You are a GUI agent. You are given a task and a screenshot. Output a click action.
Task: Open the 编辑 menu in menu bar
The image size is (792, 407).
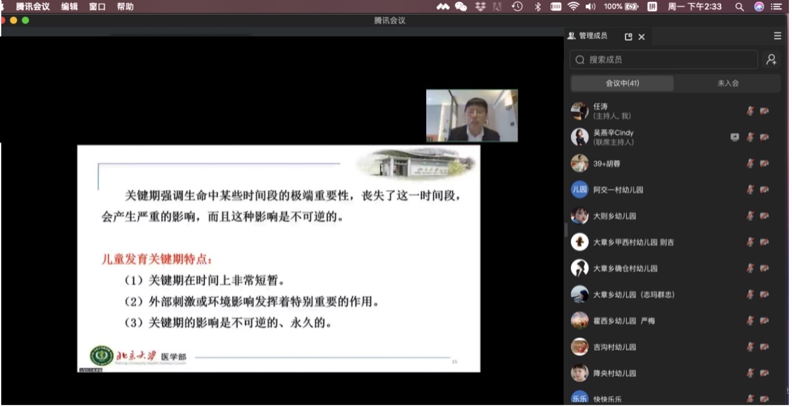click(69, 7)
